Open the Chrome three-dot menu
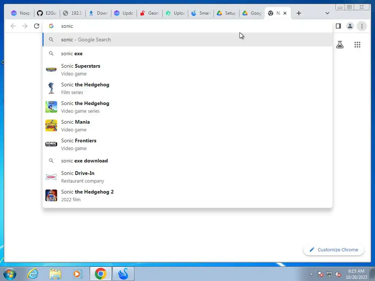Screen dimensions: 375x281 pos(362,26)
